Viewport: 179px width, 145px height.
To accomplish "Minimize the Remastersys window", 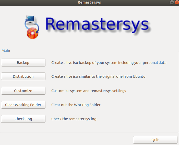I will pos(172,2).
